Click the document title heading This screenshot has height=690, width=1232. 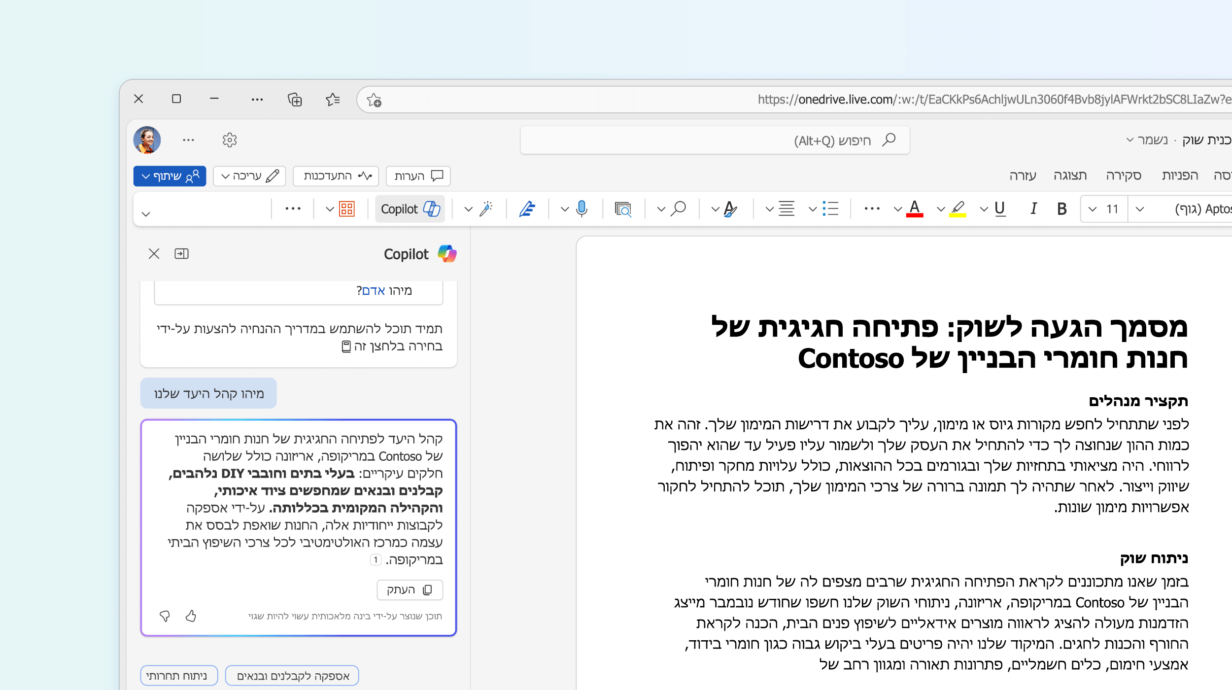point(949,343)
